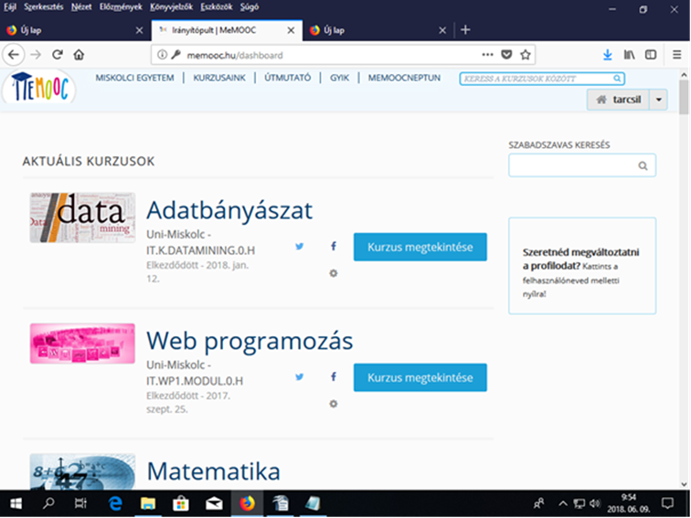
Task: Open the Könyvjelzők menu
Action: coord(172,7)
